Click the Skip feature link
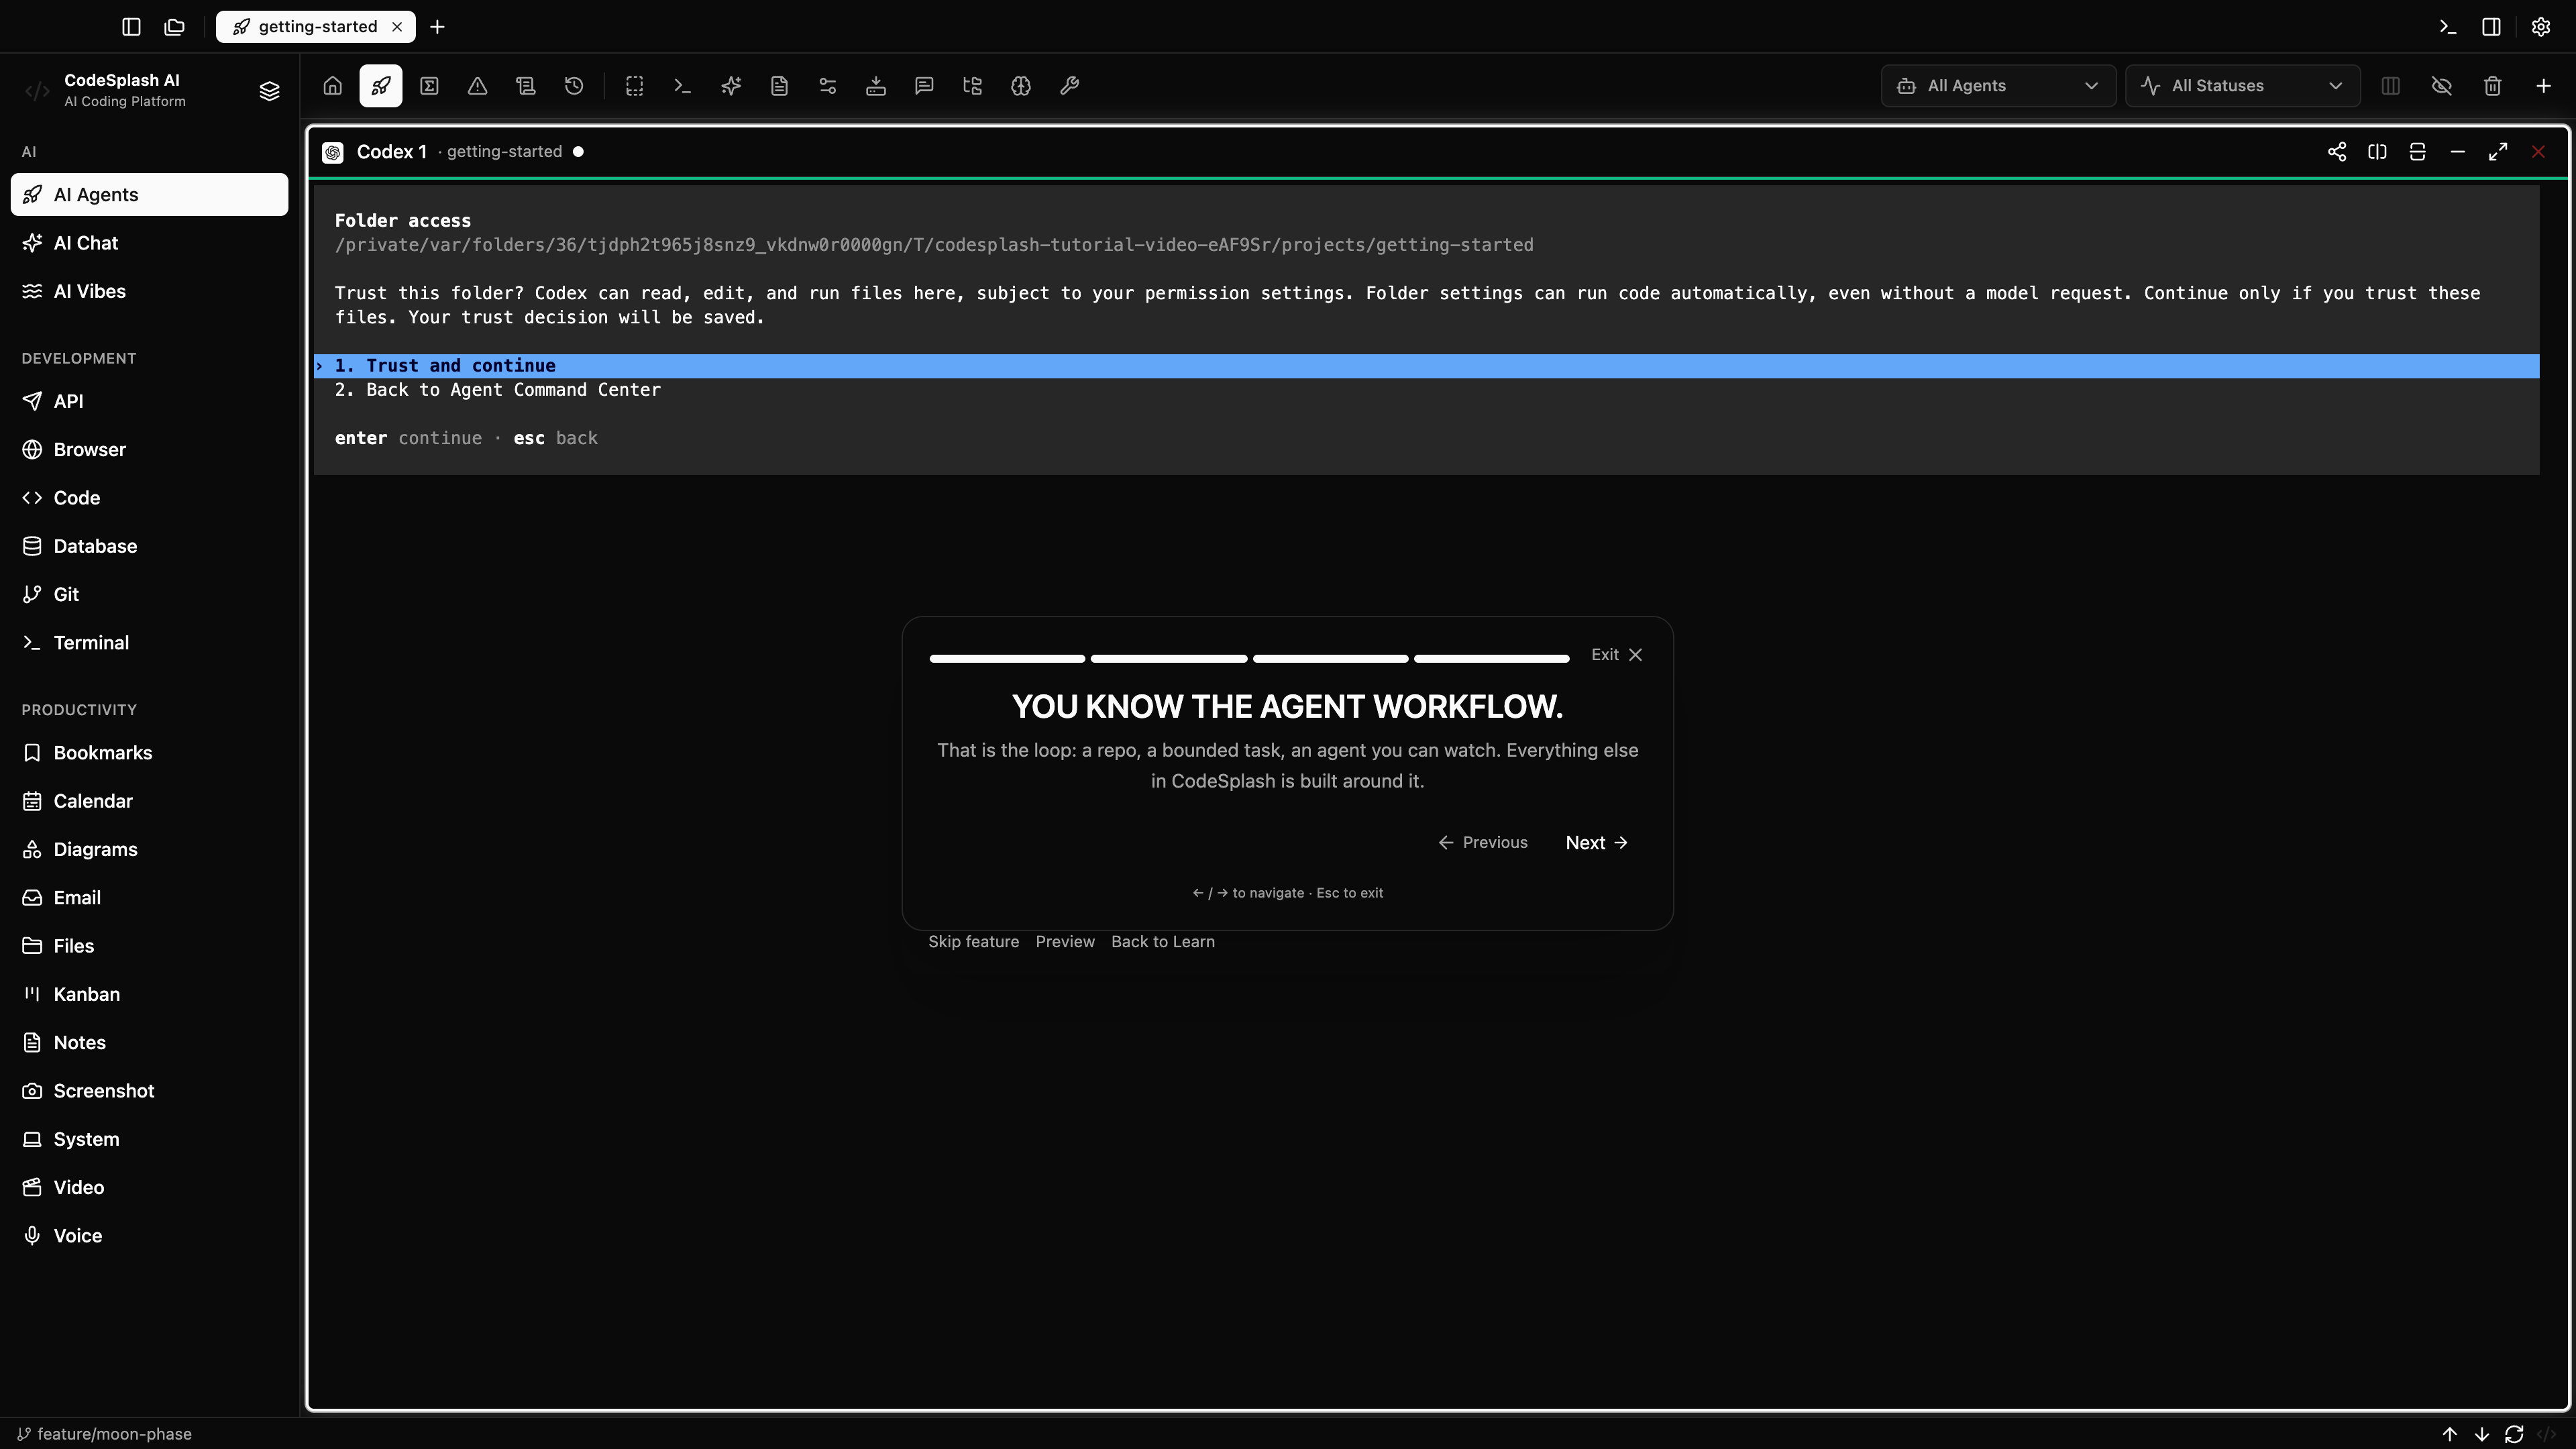Image resolution: width=2576 pixels, height=1449 pixels. (973, 942)
